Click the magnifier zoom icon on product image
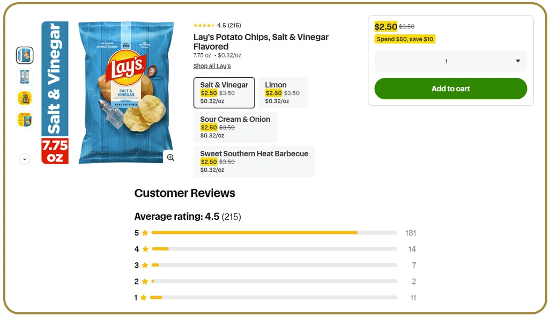The width and height of the screenshot is (550, 316). coord(170,157)
